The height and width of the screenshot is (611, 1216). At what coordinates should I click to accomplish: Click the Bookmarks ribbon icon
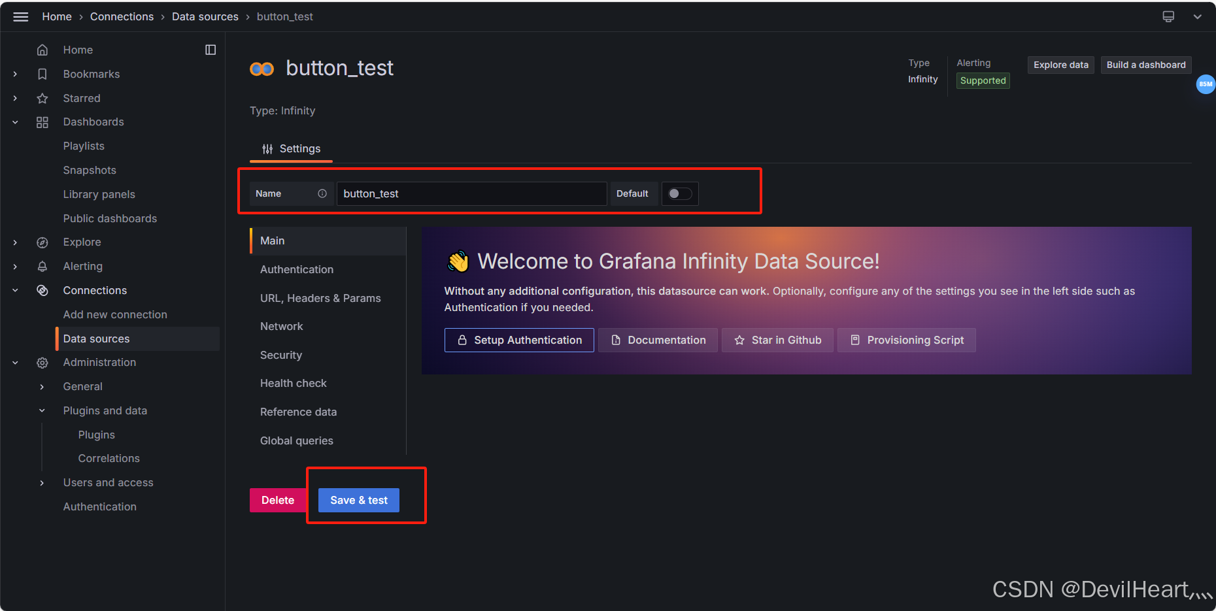click(x=42, y=74)
